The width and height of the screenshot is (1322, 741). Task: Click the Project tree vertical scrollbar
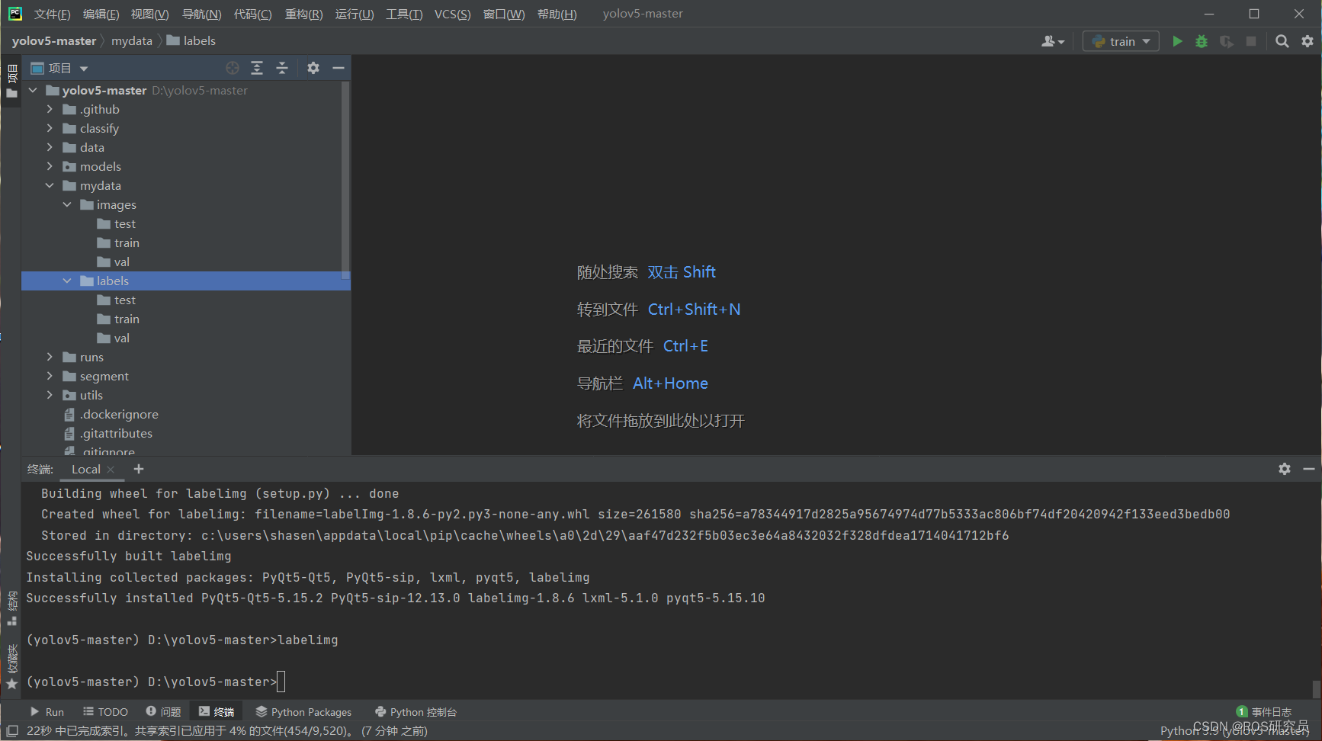point(345,179)
